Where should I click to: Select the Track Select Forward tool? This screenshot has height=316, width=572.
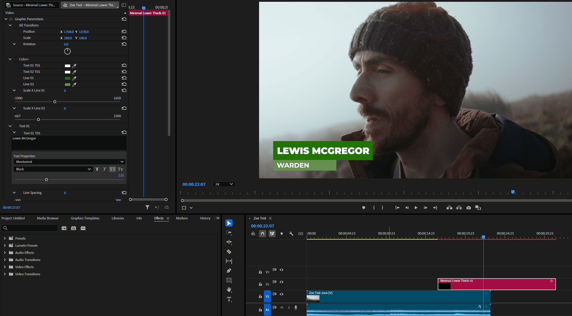(x=229, y=233)
